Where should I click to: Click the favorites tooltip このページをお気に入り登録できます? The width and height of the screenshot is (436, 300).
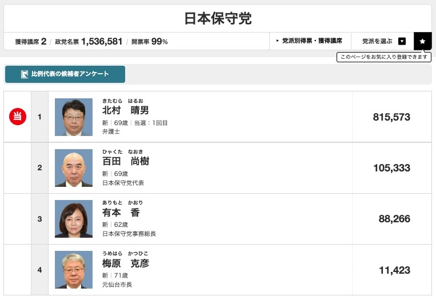384,57
